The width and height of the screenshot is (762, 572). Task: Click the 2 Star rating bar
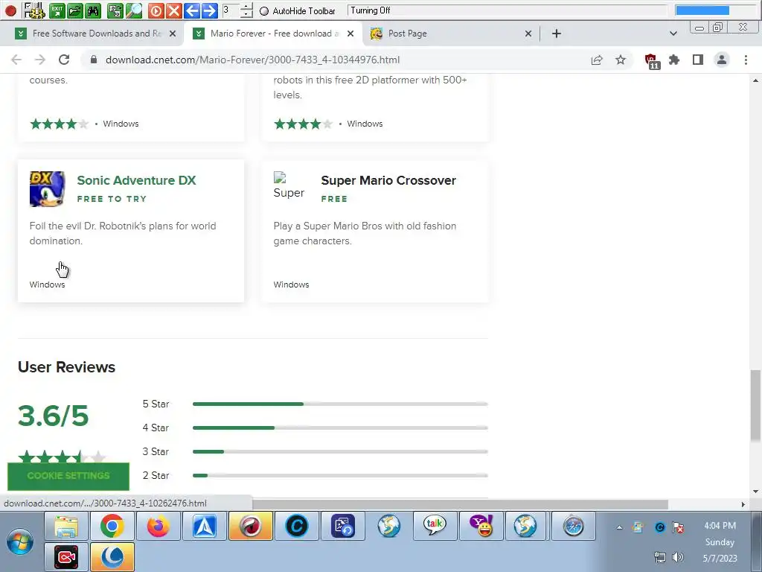[x=340, y=476]
